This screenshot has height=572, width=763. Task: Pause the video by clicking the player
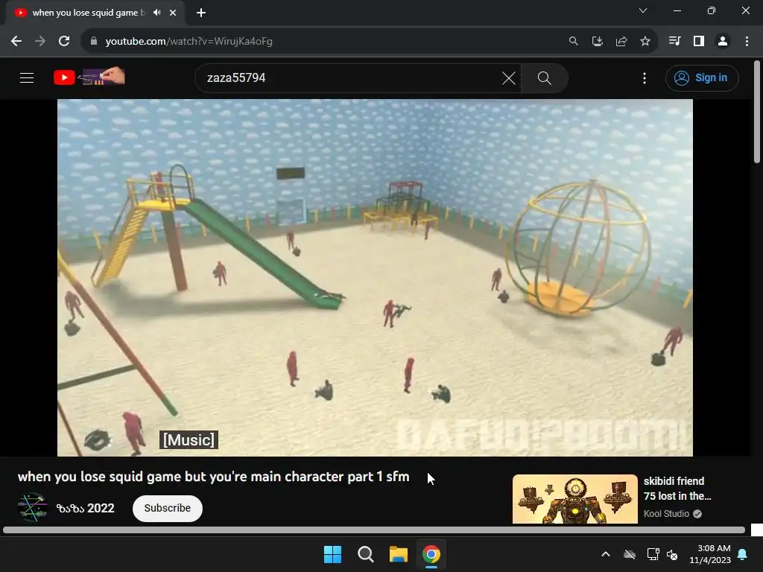(x=375, y=277)
